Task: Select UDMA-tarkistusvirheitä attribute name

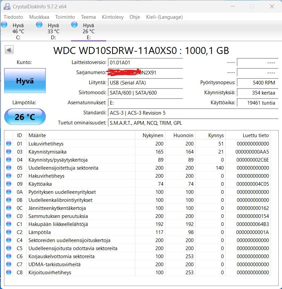Action: [55, 265]
